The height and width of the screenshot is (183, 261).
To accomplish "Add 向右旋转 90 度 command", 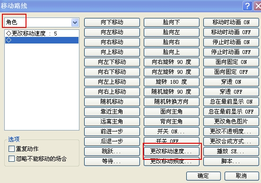I will pos(172,62).
